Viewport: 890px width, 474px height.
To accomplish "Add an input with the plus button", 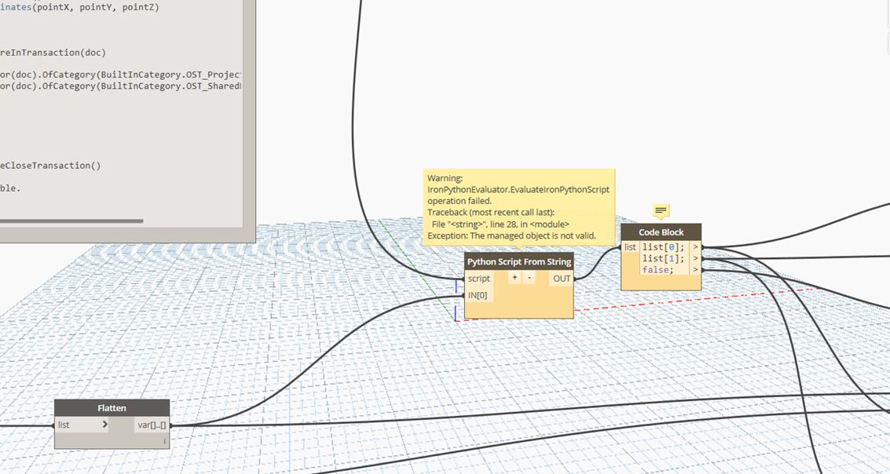I will coord(515,277).
